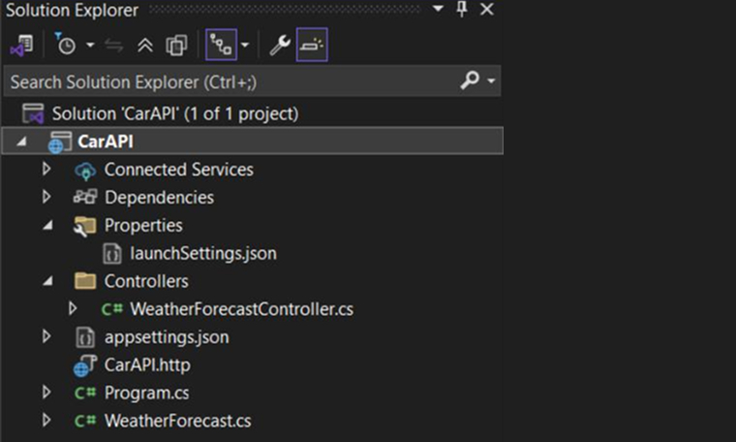The width and height of the screenshot is (736, 442).
Task: Click launchSettings.json file icon
Action: point(111,254)
